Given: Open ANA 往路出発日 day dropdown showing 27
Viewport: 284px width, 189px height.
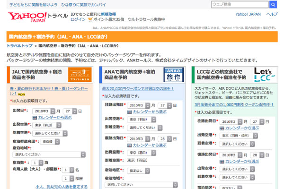Looking at the screenshot, I should (x=165, y=105).
